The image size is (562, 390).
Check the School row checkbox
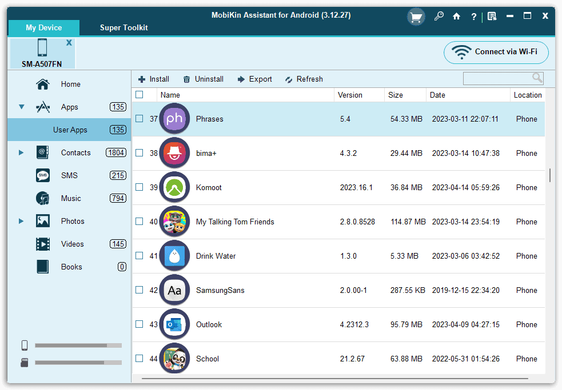click(139, 359)
